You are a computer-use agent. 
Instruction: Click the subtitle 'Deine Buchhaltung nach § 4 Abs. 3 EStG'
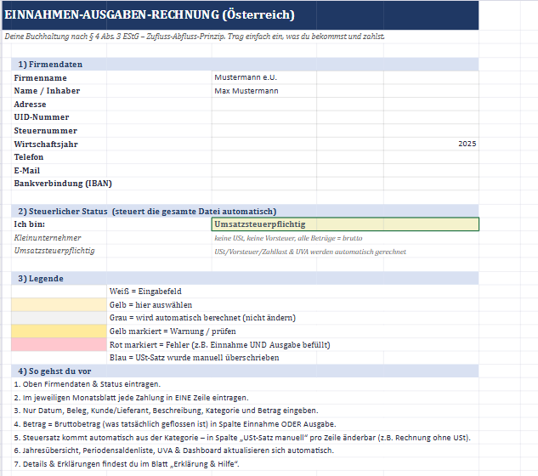click(x=195, y=37)
